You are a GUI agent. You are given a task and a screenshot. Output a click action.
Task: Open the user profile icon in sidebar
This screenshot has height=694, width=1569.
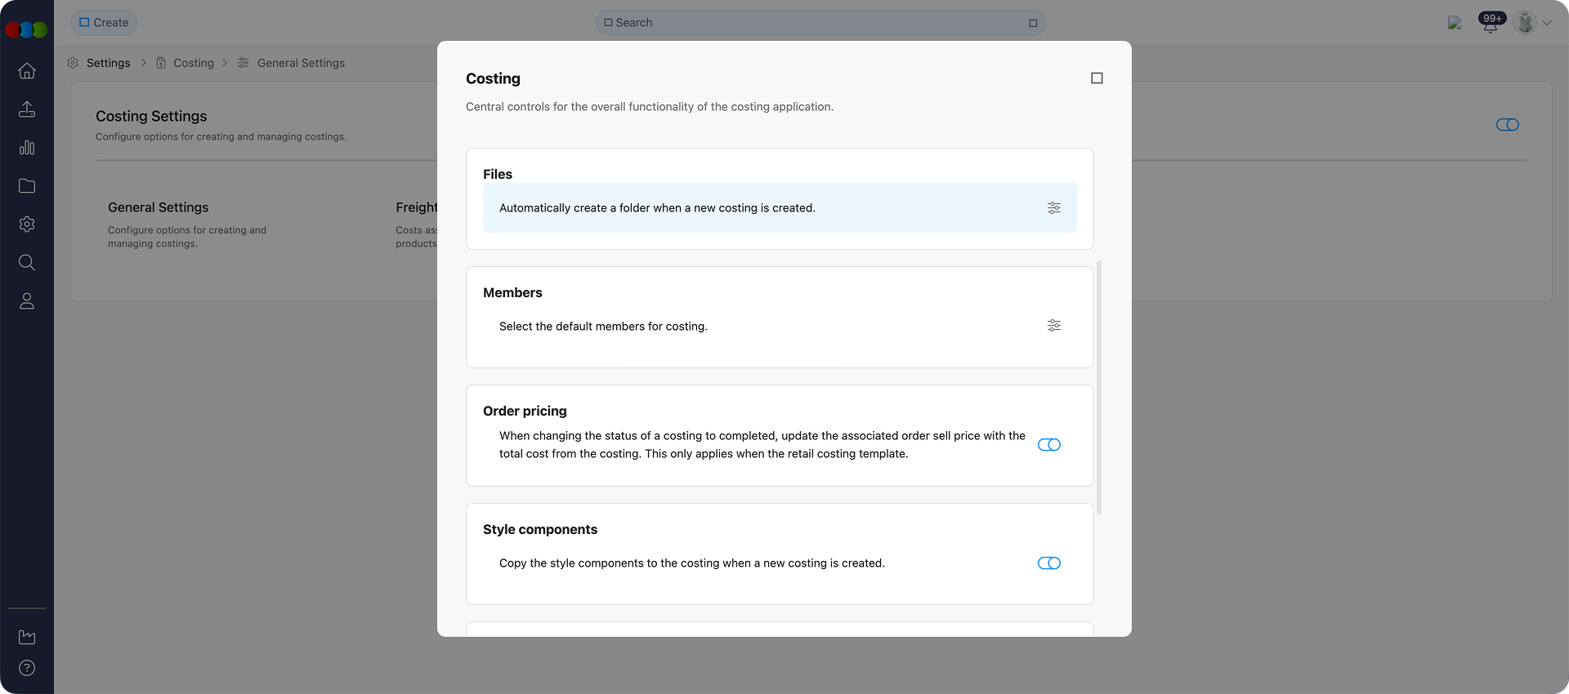coord(27,301)
